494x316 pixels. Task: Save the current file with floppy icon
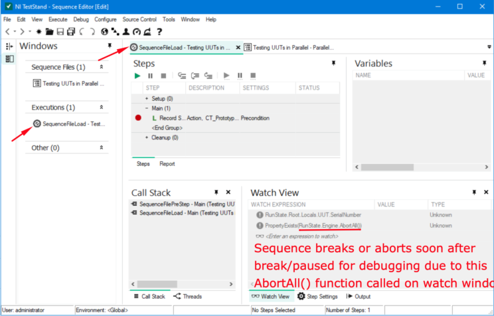(x=60, y=31)
